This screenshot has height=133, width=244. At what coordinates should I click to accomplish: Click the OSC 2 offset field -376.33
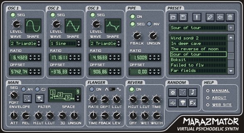click(59, 72)
